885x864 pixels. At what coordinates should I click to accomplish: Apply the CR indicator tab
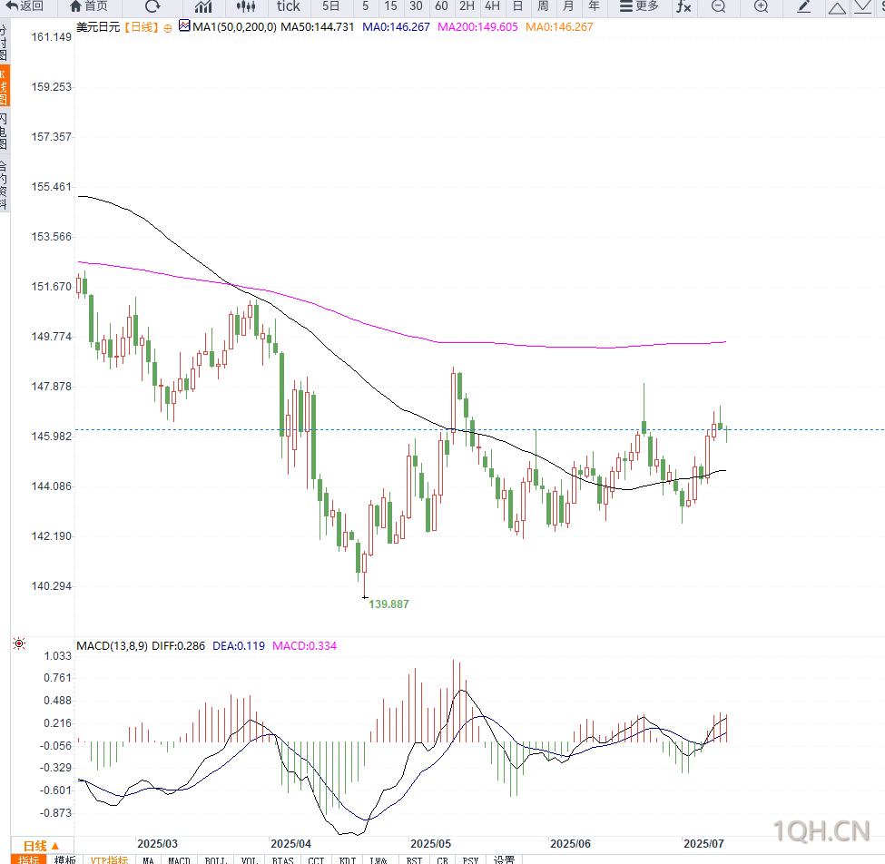click(443, 859)
